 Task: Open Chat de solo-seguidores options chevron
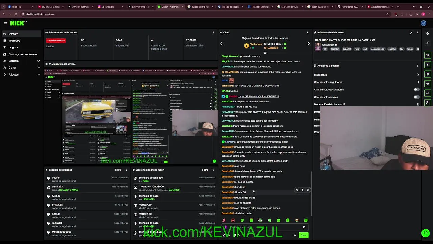point(418,82)
